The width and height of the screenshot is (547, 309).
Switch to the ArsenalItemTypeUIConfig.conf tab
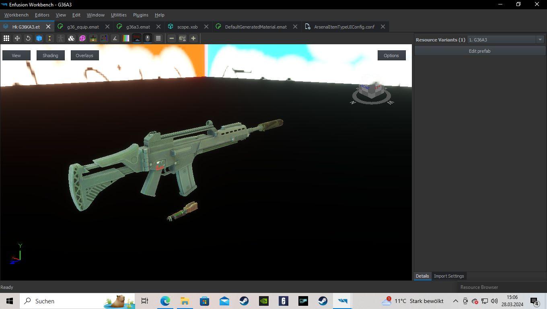point(344,27)
